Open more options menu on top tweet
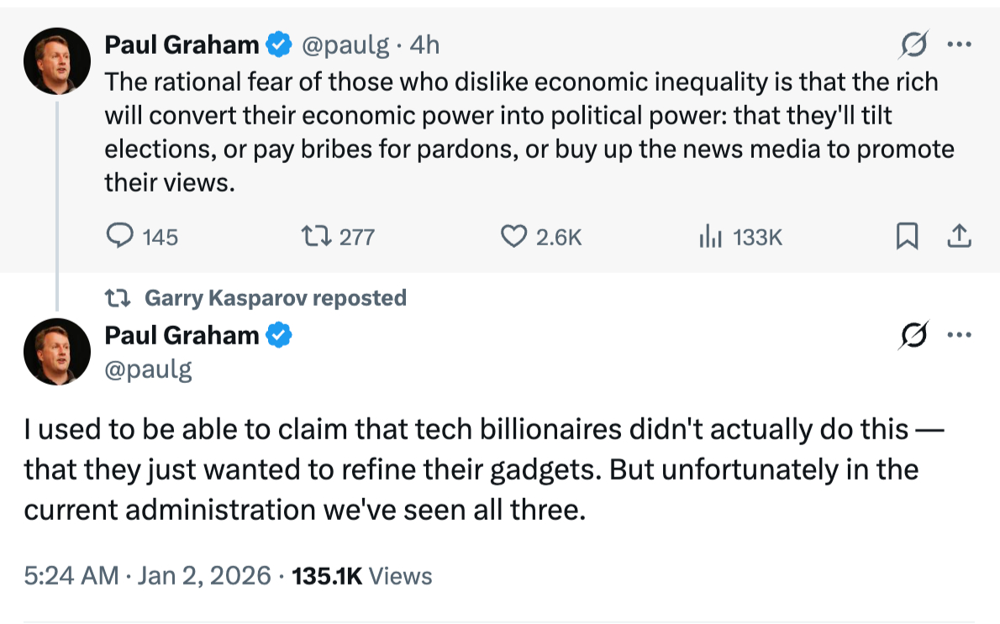Image resolution: width=1000 pixels, height=624 pixels. tap(959, 45)
